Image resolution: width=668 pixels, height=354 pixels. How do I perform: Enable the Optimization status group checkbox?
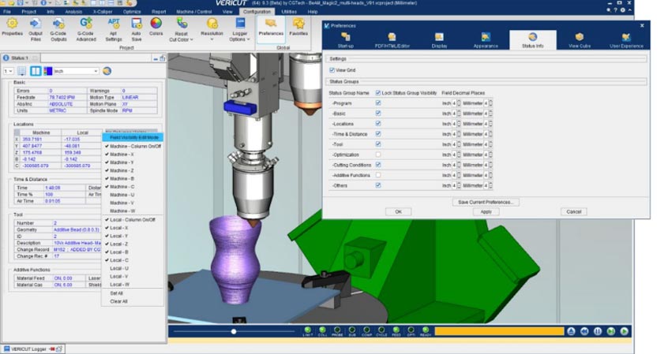pos(378,155)
